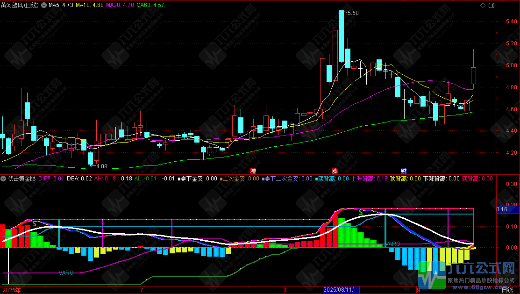Click the 财 marker icon on the timeline
Viewport: 520px width, 294px height.
(x=404, y=171)
